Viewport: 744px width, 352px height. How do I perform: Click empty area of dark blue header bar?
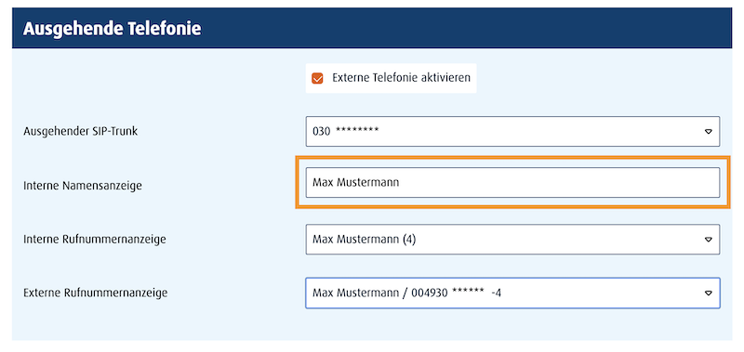(x=465, y=29)
